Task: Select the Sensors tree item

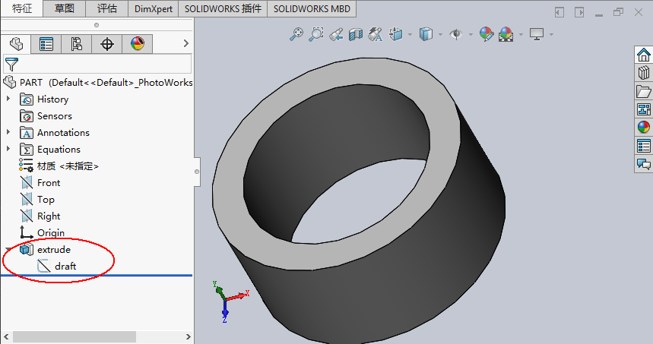Action: (x=54, y=116)
